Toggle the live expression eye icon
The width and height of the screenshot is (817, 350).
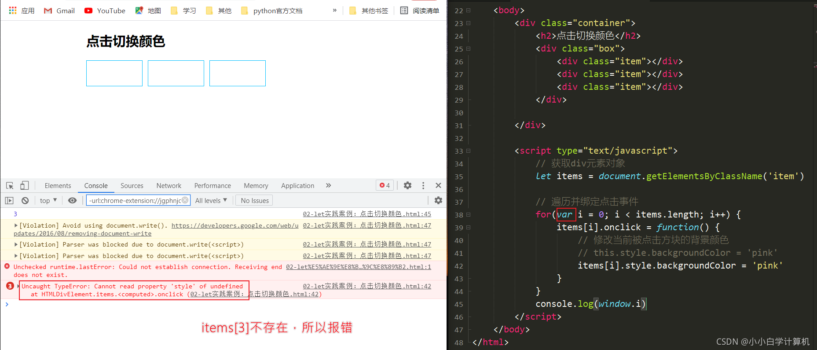[x=72, y=200]
